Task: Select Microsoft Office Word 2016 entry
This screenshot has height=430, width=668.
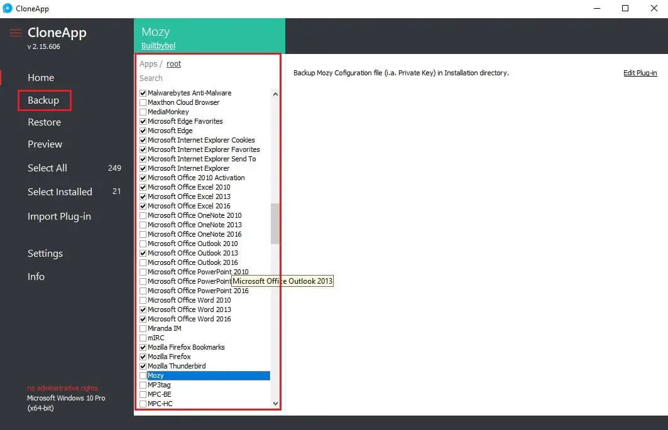Action: pyautogui.click(x=189, y=319)
